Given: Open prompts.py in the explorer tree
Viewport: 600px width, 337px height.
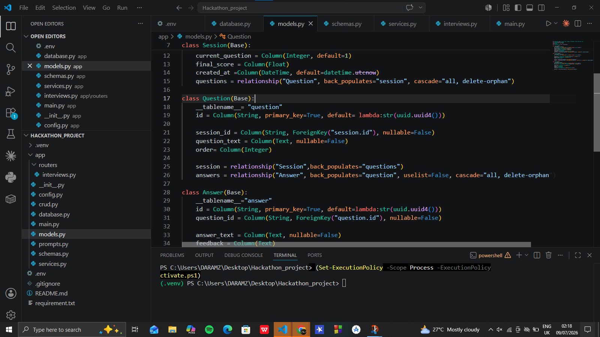Looking at the screenshot, I should (x=53, y=244).
